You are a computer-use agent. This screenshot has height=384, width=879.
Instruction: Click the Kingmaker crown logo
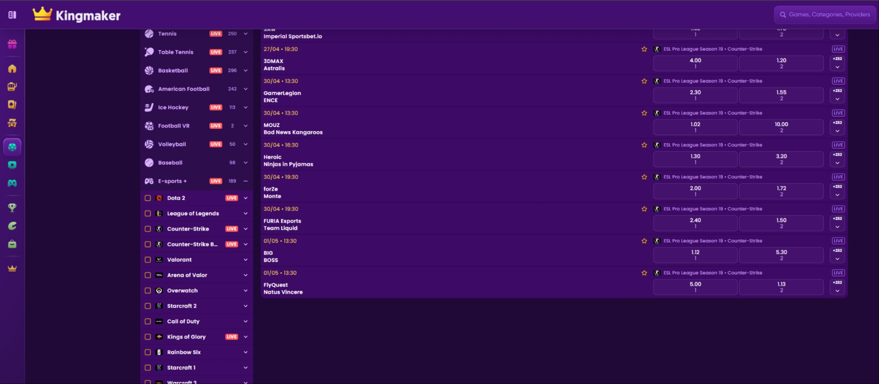(x=42, y=14)
